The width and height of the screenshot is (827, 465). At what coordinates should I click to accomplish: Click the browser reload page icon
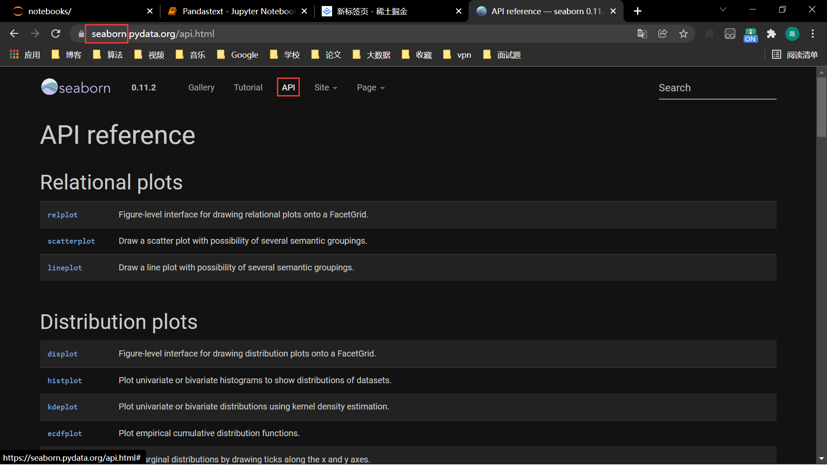[x=56, y=34]
